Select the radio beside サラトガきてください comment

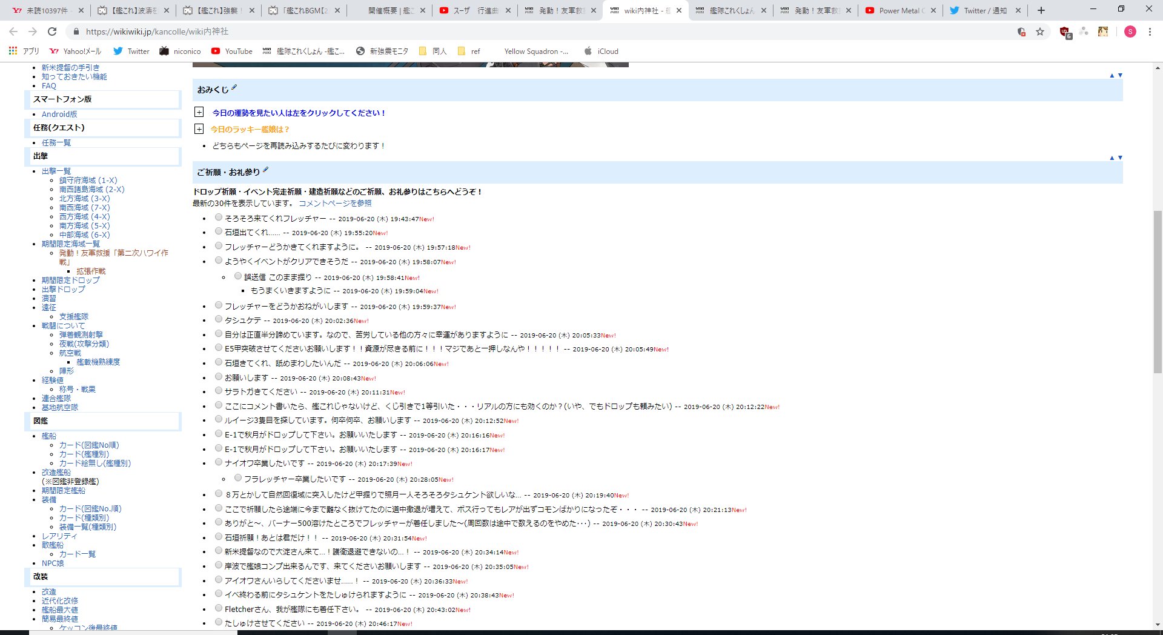coord(218,391)
